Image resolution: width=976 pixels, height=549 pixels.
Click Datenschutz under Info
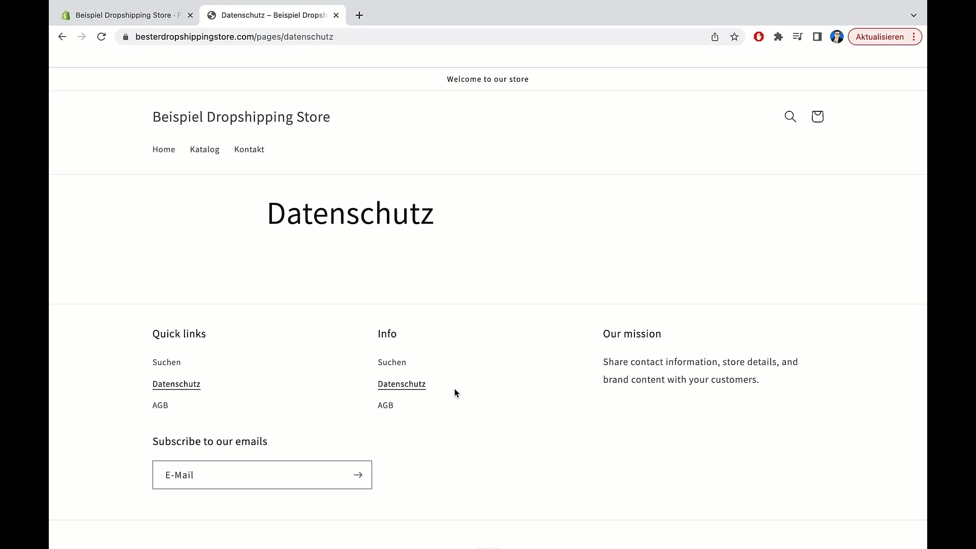pyautogui.click(x=402, y=384)
